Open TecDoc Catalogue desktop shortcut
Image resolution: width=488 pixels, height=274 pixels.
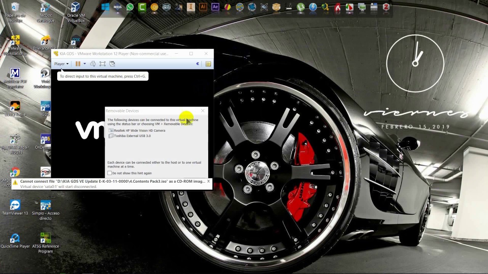[x=45, y=12]
